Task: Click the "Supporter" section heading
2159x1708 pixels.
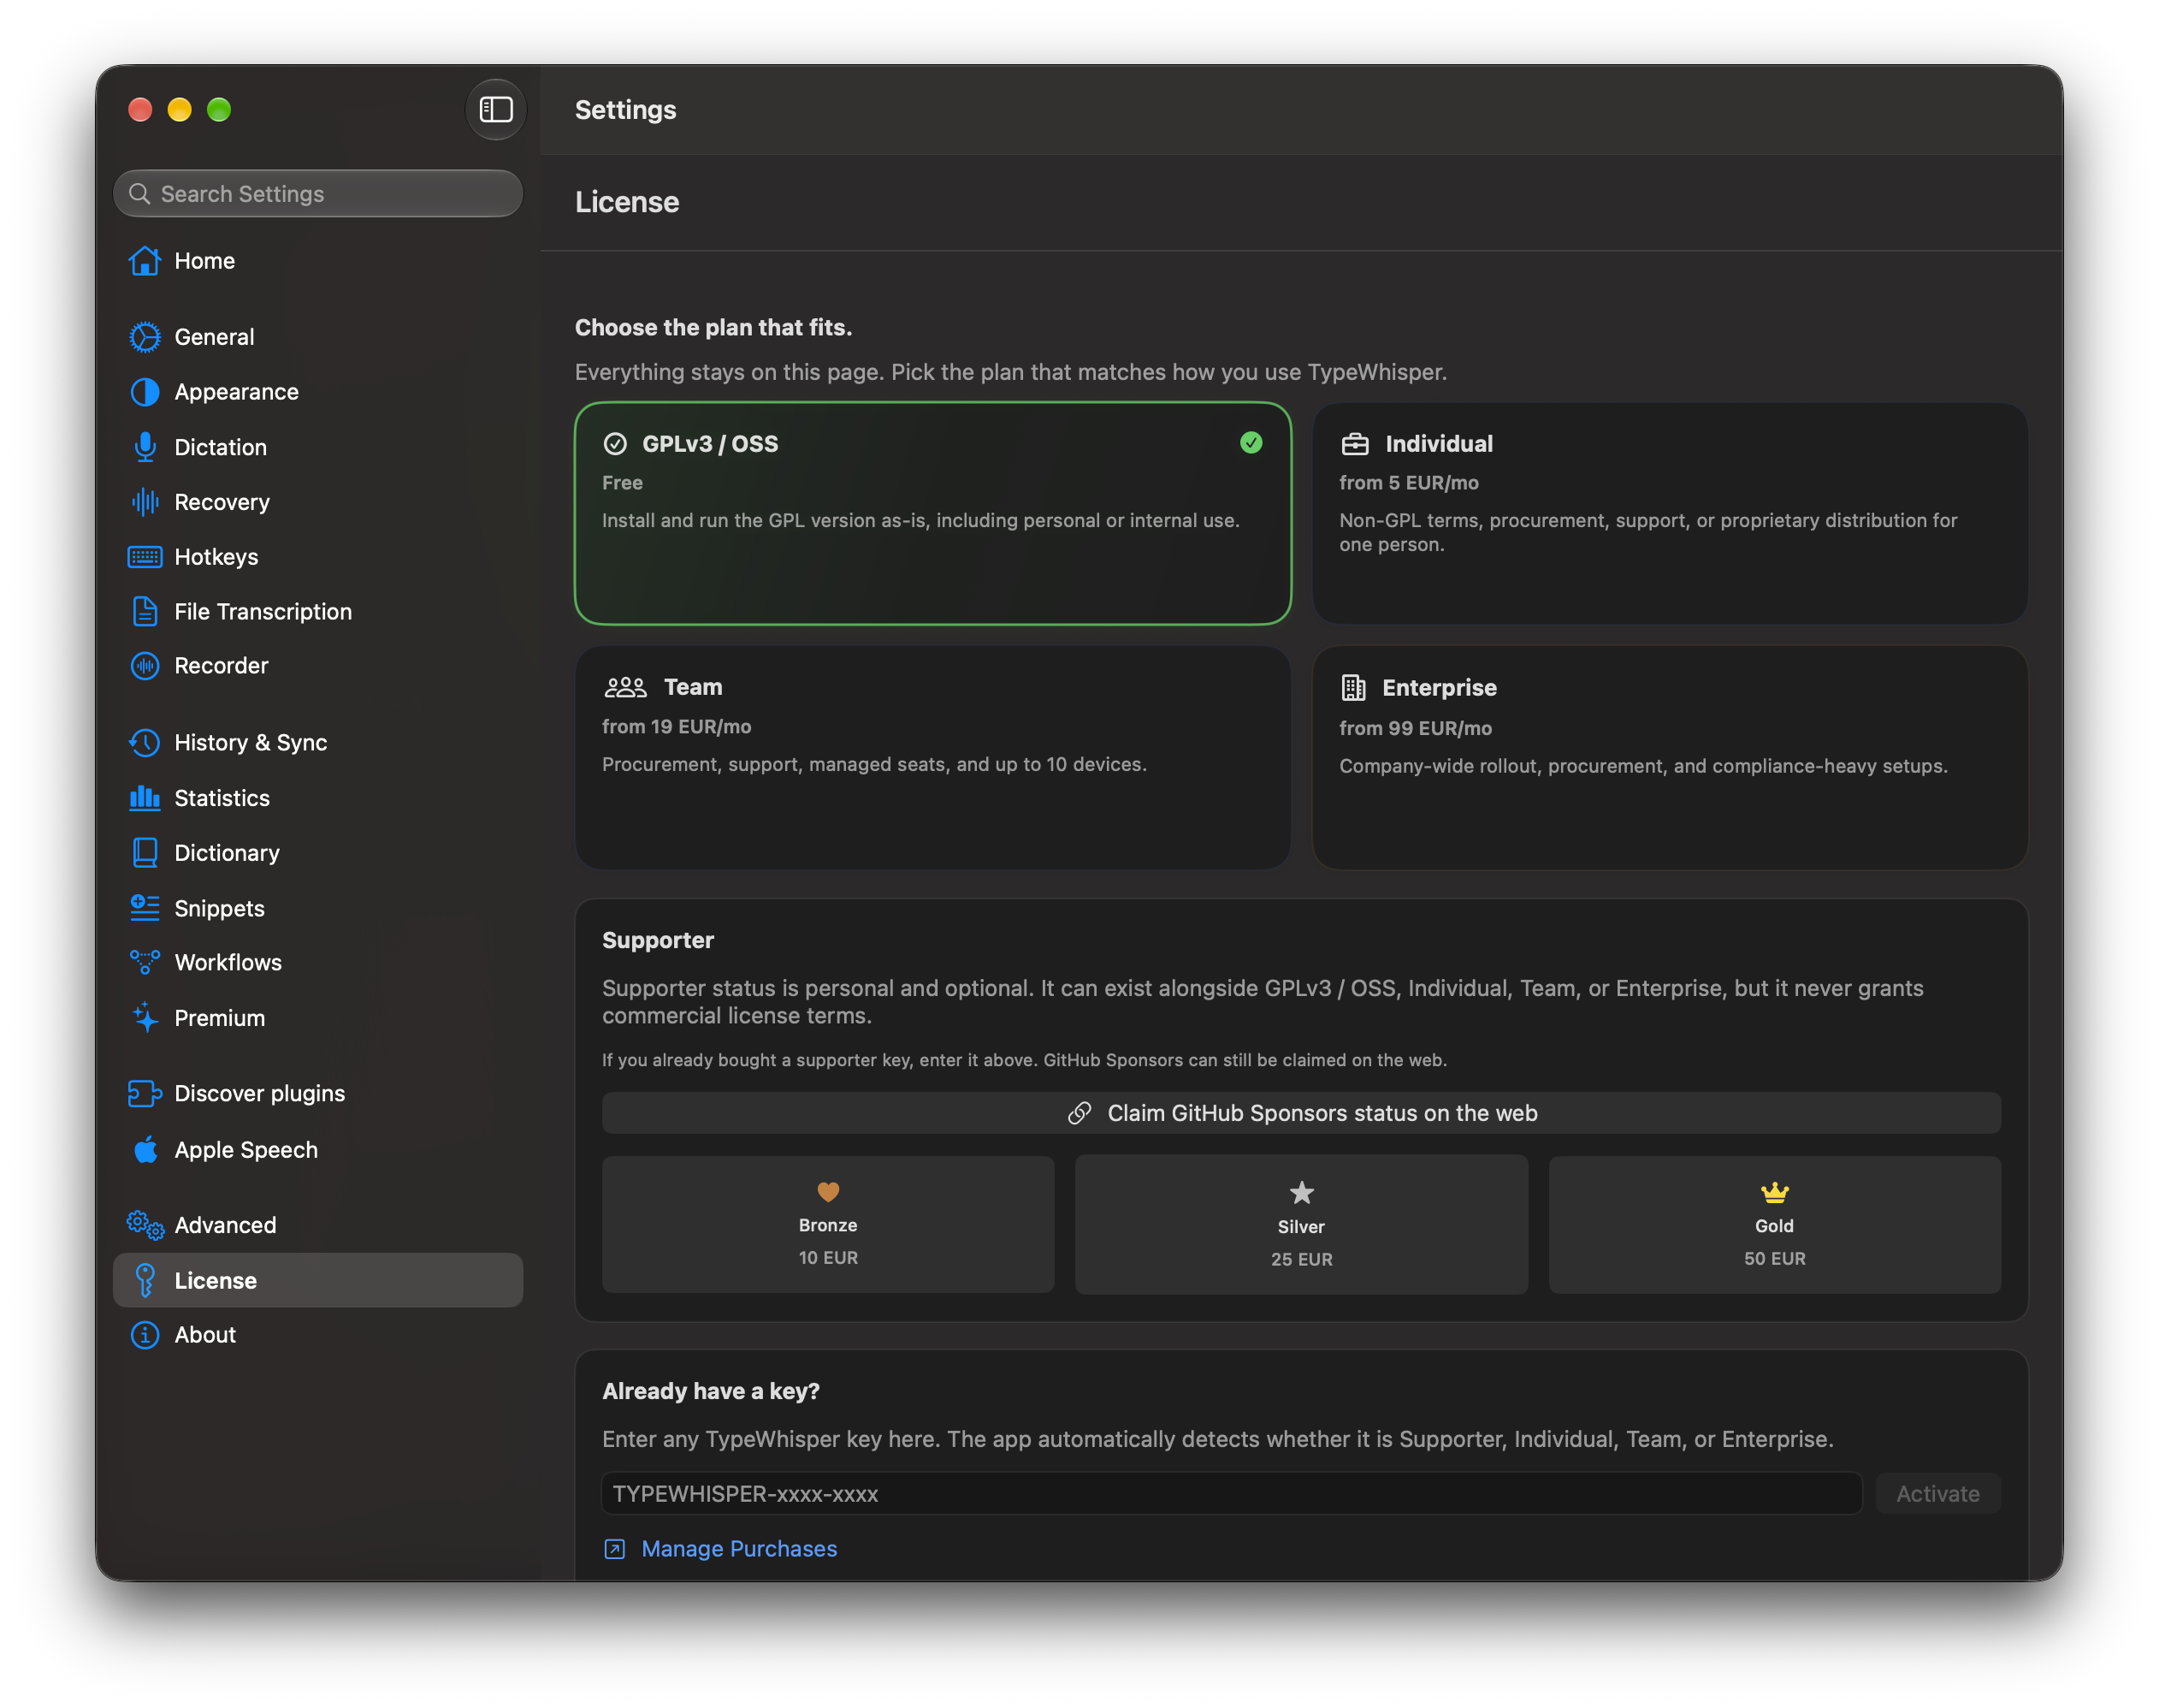Action: (658, 940)
